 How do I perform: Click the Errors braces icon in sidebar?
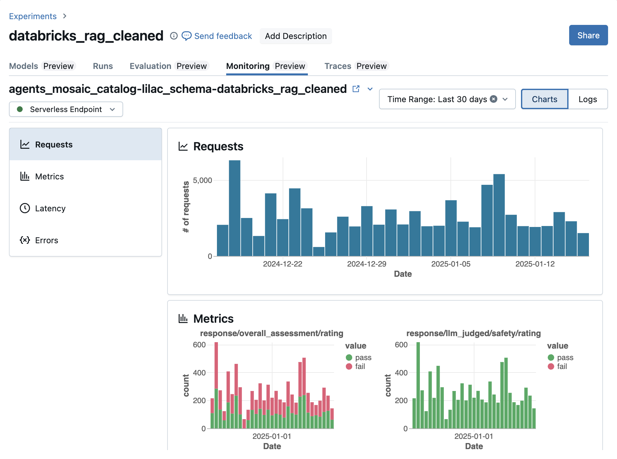click(x=25, y=240)
